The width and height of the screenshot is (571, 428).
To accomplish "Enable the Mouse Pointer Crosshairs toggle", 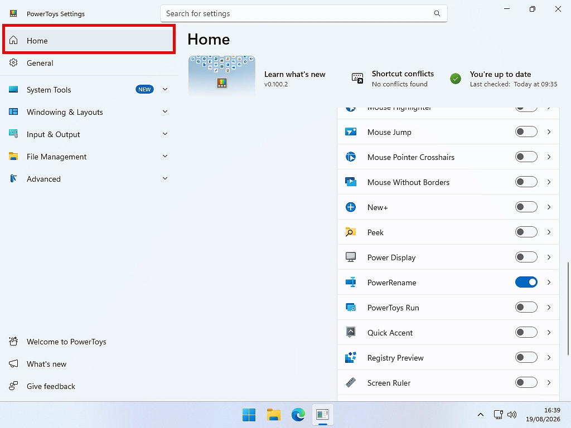I will point(526,157).
